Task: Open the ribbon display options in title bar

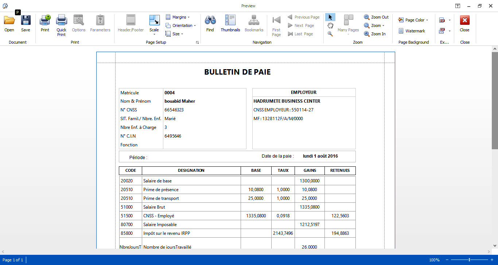Action: click(x=457, y=6)
